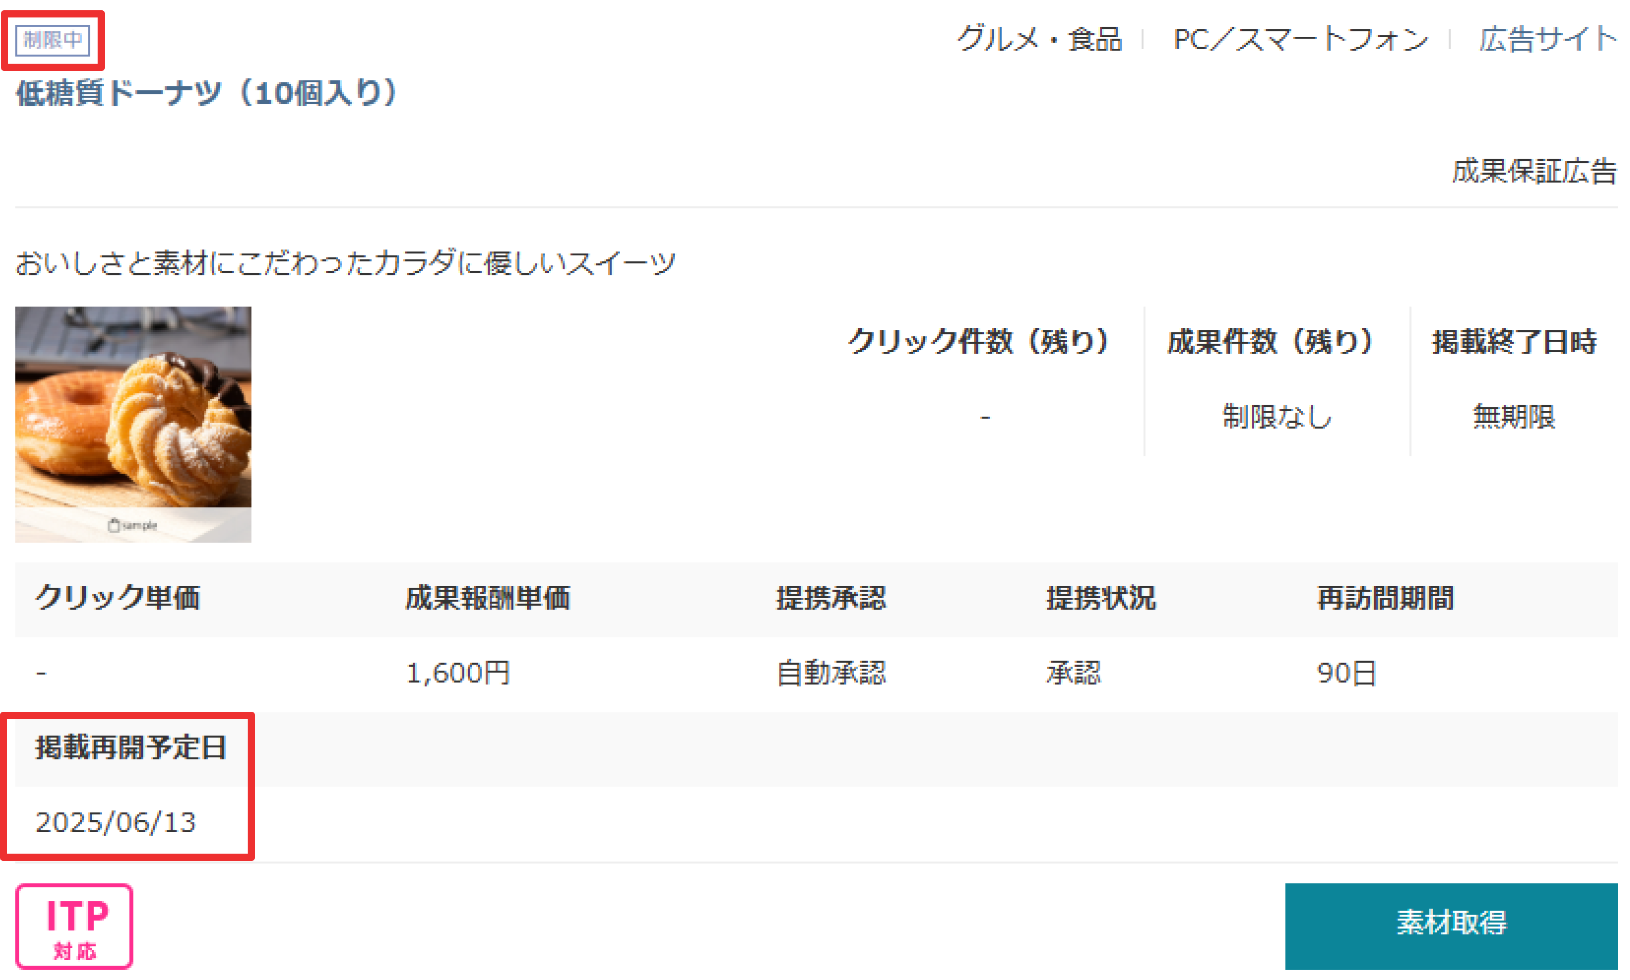Click the 制限中 status badge
Image resolution: width=1630 pixels, height=980 pixels.
[52, 40]
